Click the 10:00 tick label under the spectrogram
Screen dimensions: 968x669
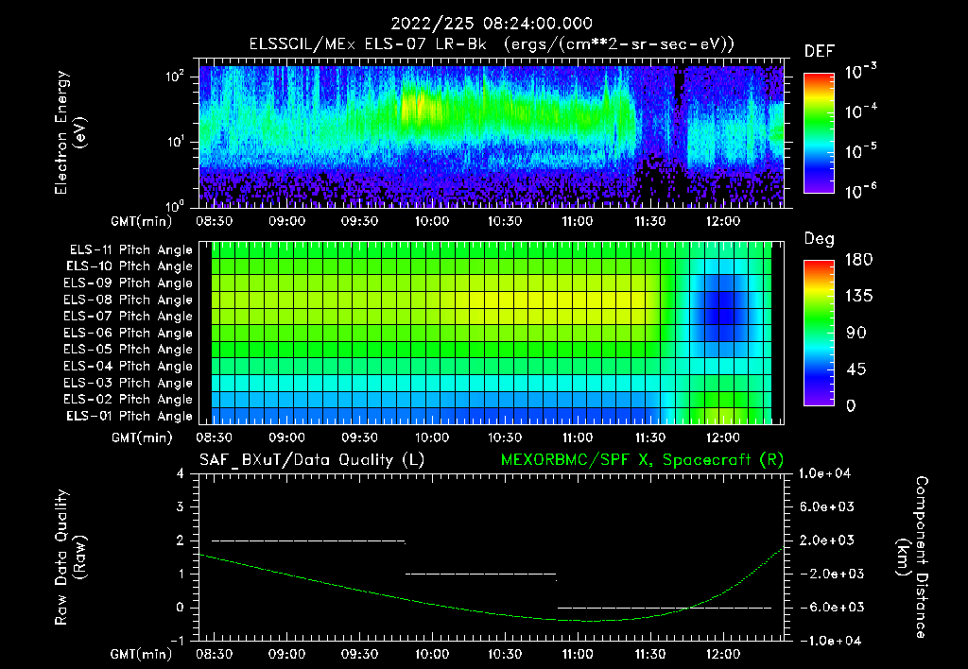click(x=432, y=221)
